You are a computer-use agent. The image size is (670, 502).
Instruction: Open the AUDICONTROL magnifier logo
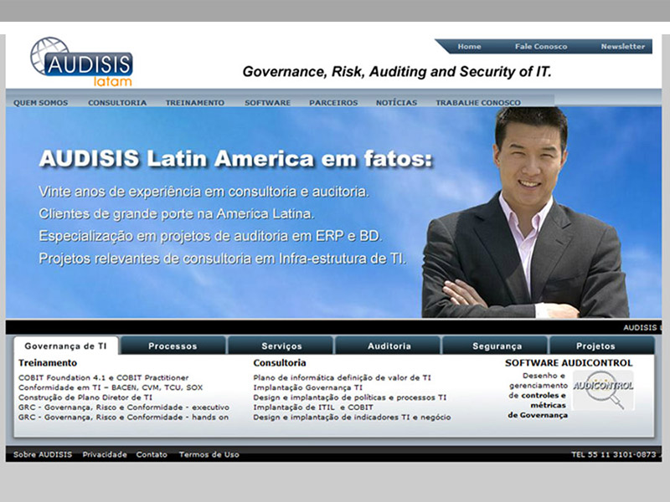[x=603, y=390]
